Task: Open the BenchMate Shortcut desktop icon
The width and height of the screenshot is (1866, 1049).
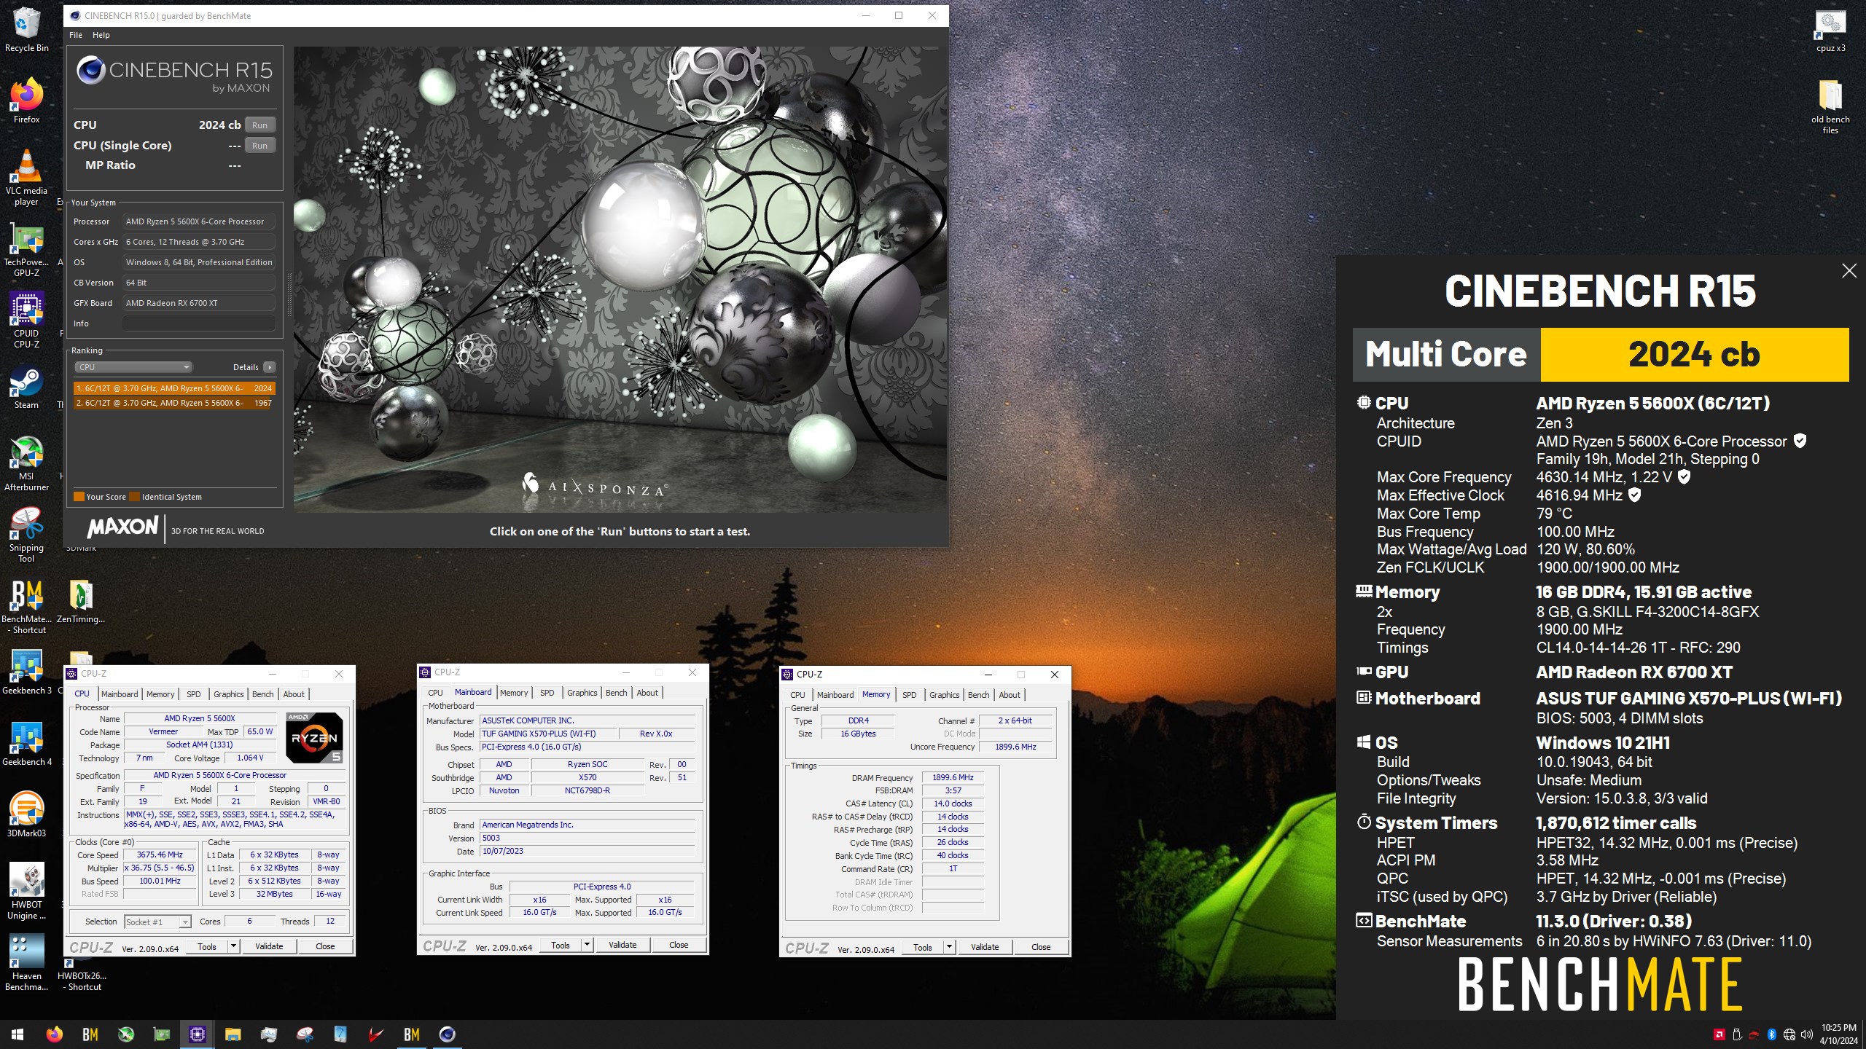Action: 26,606
